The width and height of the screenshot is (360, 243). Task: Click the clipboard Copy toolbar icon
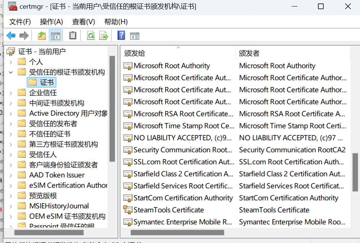click(73, 35)
